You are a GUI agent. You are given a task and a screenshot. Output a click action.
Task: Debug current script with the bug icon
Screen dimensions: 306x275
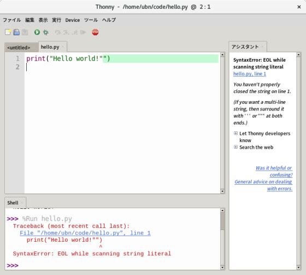pos(46,32)
